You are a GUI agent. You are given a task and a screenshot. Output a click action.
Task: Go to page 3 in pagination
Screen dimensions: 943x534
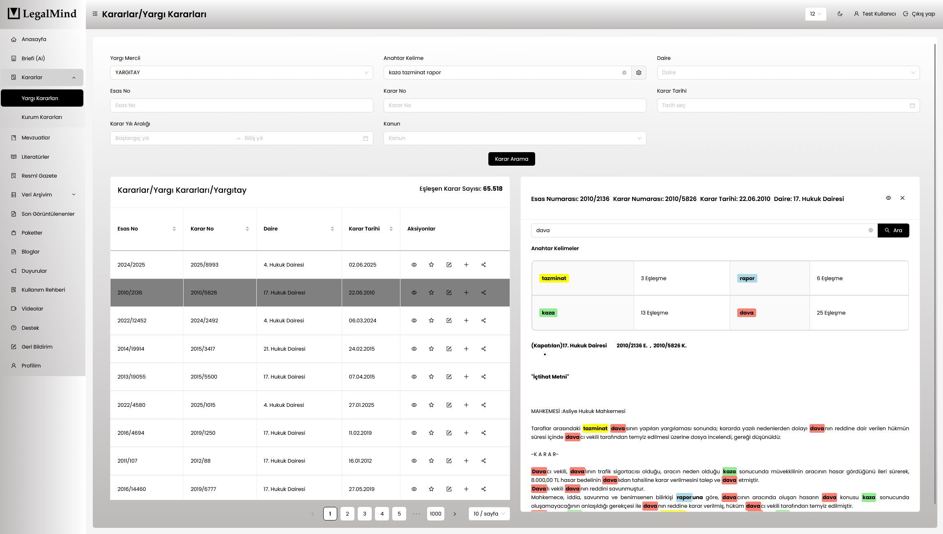[364, 513]
